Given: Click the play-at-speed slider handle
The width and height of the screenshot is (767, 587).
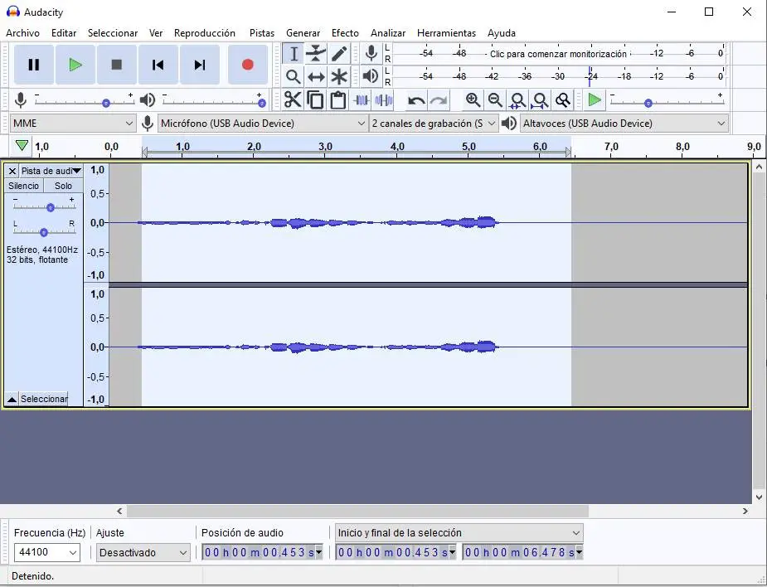Looking at the screenshot, I should 648,103.
